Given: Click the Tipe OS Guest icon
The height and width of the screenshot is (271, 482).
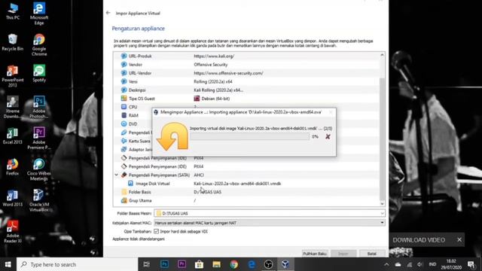Looking at the screenshot, I should point(124,99).
